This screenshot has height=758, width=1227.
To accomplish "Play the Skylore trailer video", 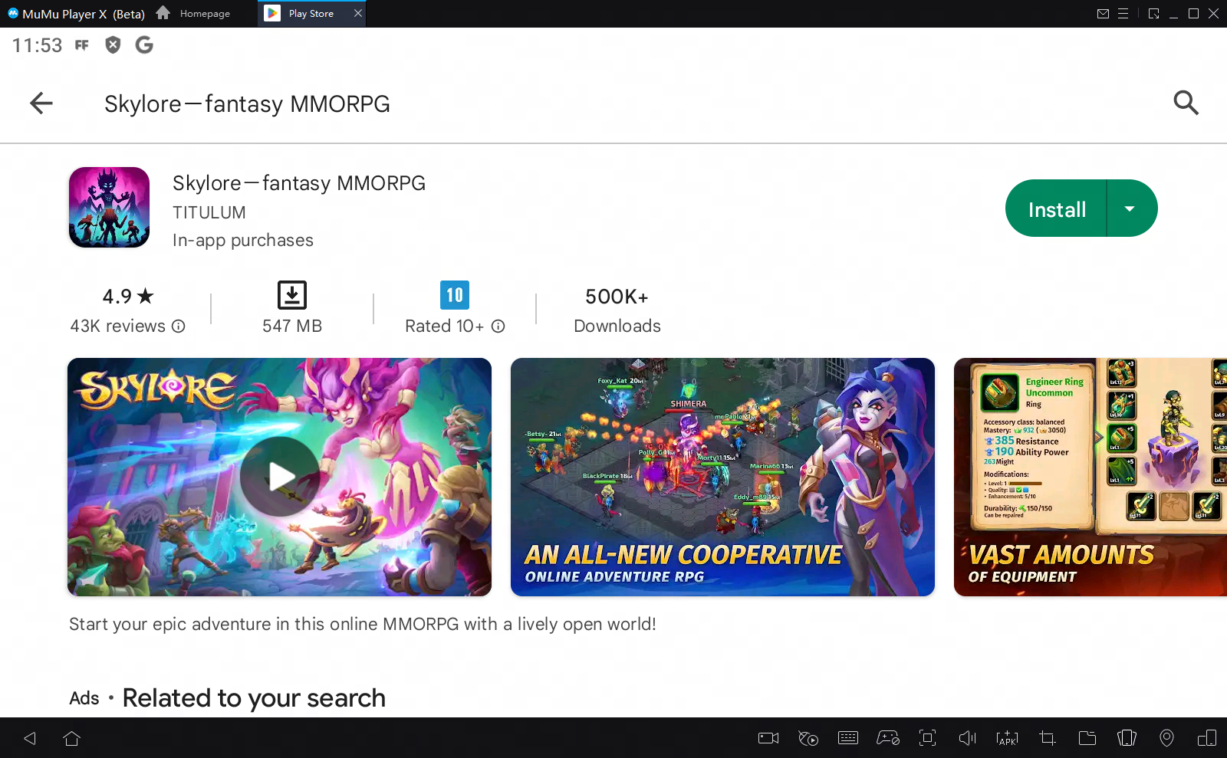I will pyautogui.click(x=279, y=477).
